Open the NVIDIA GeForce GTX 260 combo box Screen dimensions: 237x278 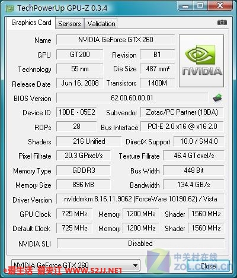[x=76, y=266]
